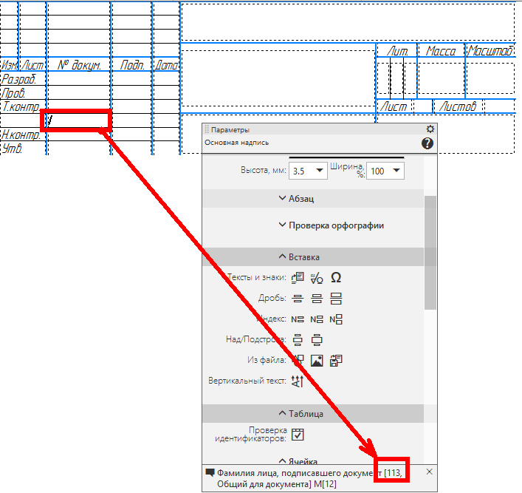Insert the largest fraction from the 'Дробь' row
522x493 pixels.
point(336,299)
